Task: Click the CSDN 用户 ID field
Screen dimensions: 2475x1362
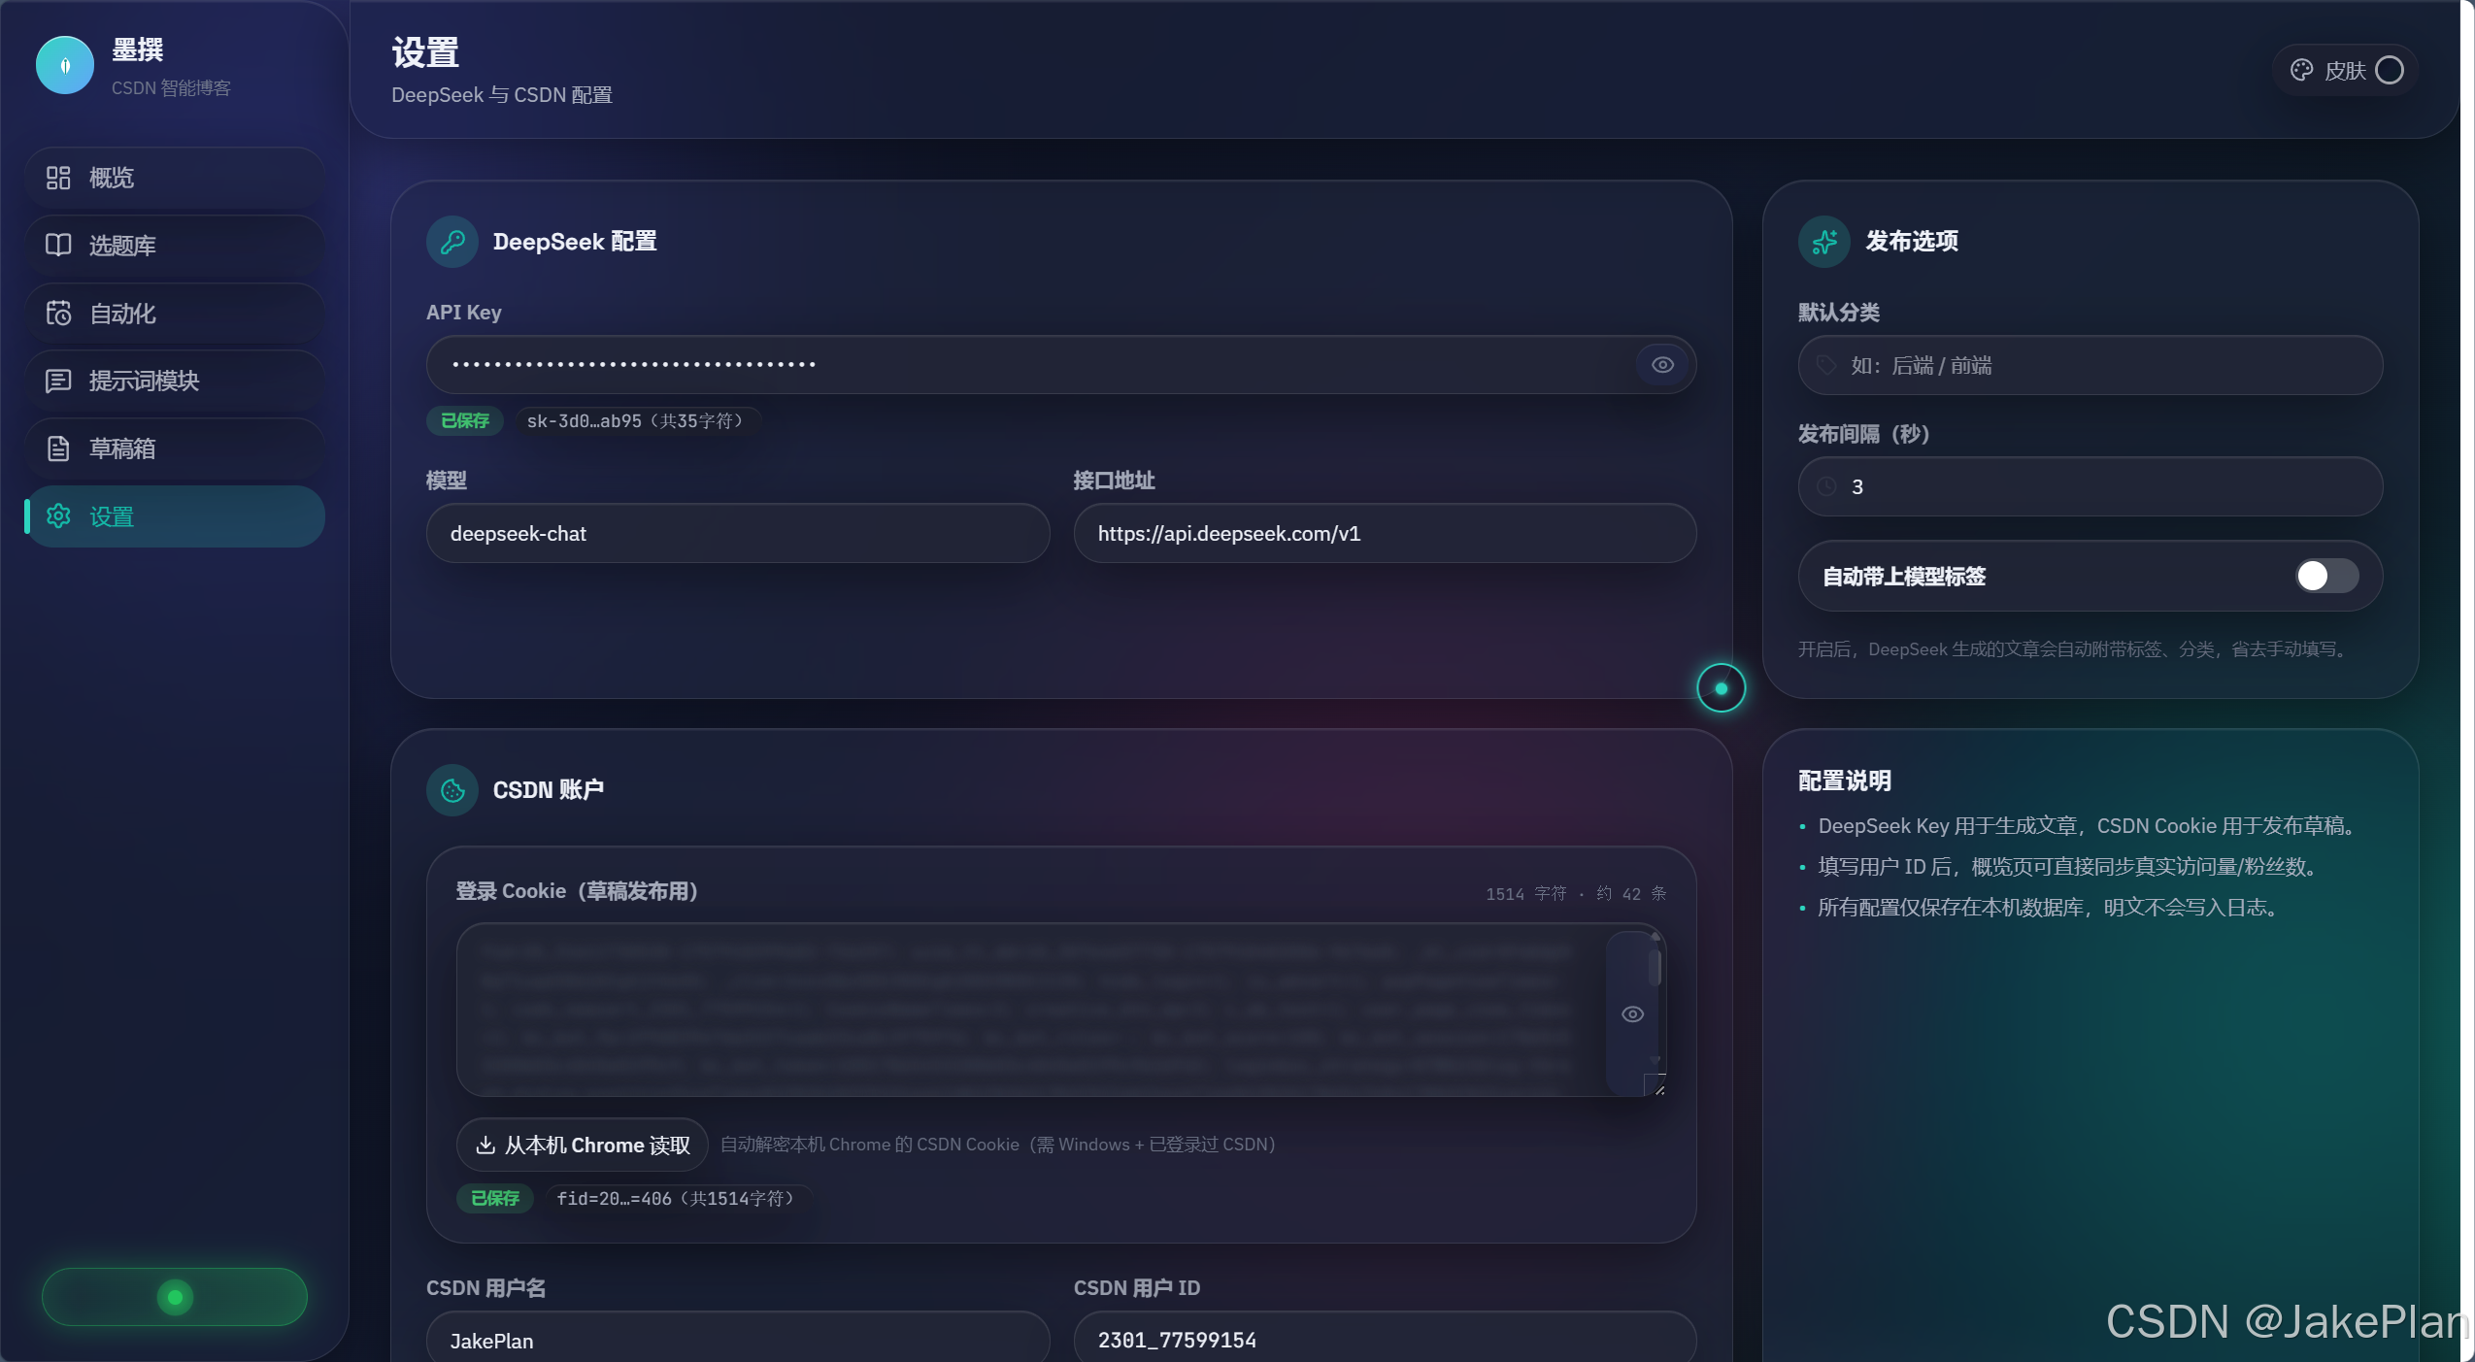Action: 1385,1337
